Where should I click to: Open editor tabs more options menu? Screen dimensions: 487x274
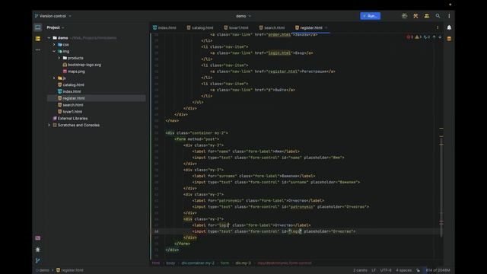[438, 27]
